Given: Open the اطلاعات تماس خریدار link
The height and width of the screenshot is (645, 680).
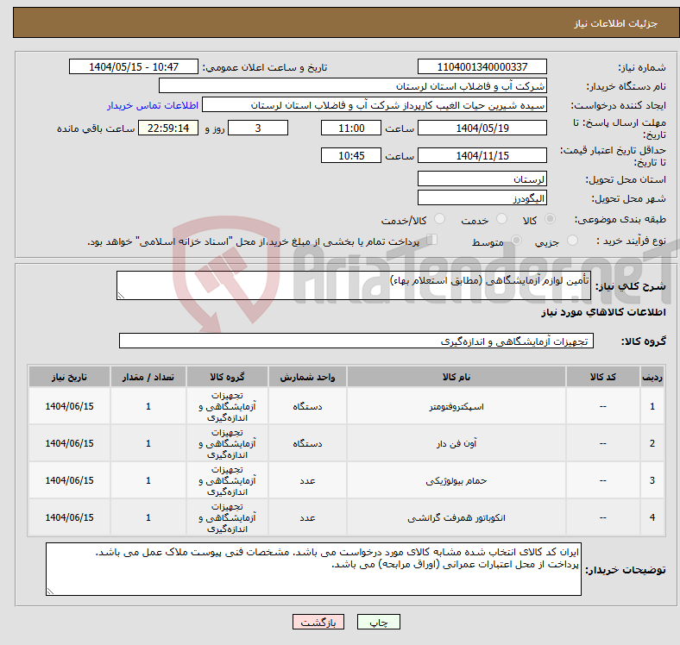Looking at the screenshot, I should [x=153, y=105].
